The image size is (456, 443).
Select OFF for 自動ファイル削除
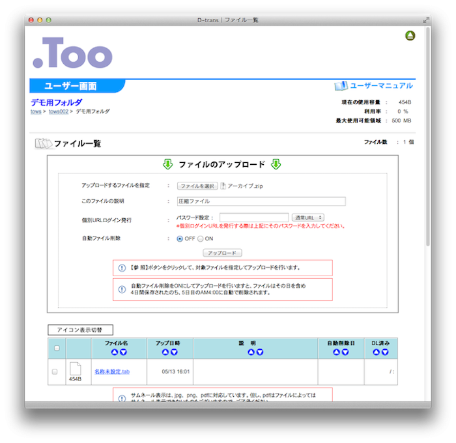(180, 238)
